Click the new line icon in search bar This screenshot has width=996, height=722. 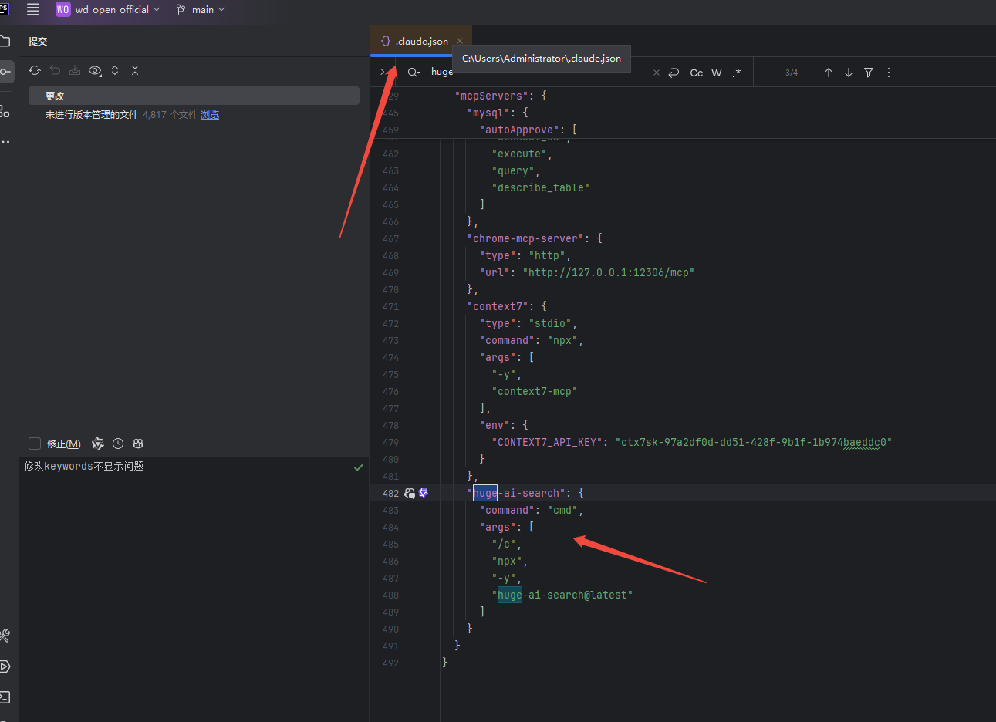coord(674,73)
